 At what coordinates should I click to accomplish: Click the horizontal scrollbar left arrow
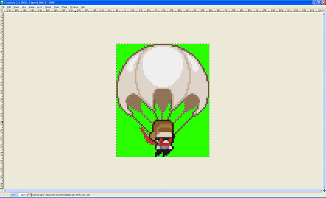point(5,190)
